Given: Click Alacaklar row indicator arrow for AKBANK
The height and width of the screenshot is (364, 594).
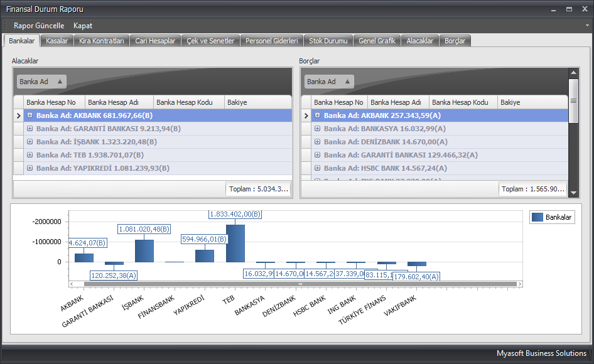Looking at the screenshot, I should [19, 115].
